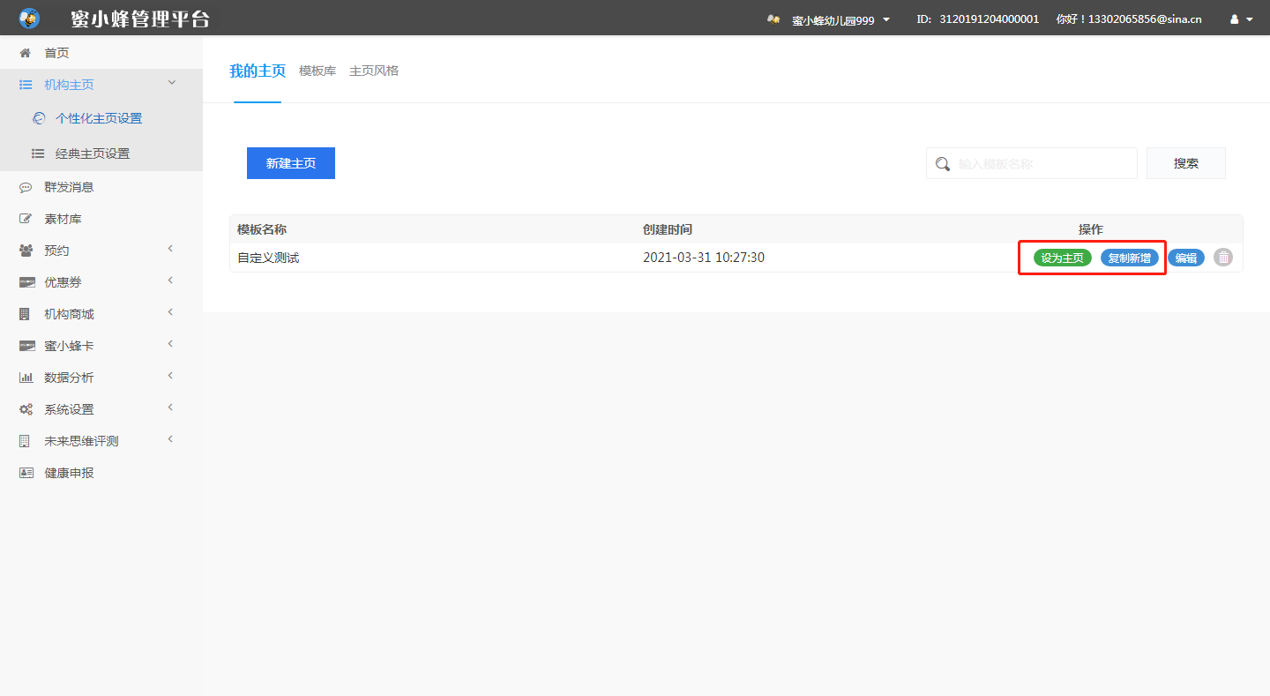Open the user profile icon menu
1270x696 pixels.
pyautogui.click(x=1241, y=19)
